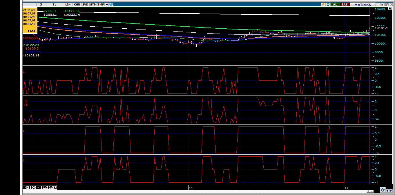Click the 14,51 value in yellow box
Viewport: 395px width, 195px height.
coord(31,31)
